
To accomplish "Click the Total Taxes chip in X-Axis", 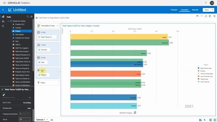I will pyautogui.click(x=47, y=37).
